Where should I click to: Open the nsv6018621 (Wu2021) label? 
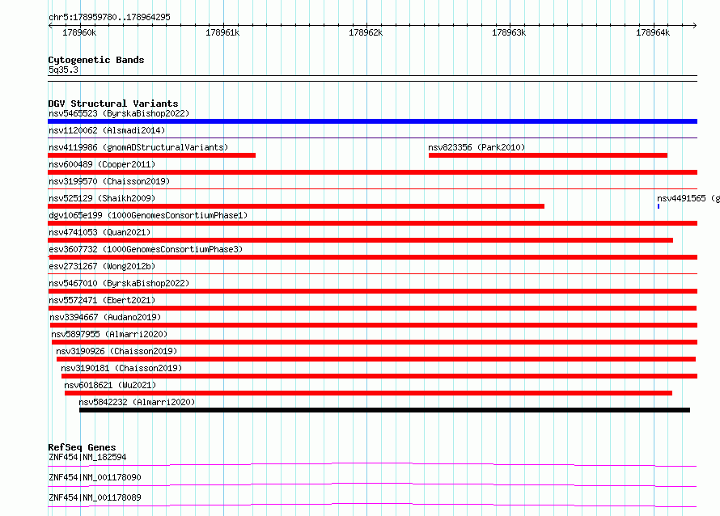110,385
